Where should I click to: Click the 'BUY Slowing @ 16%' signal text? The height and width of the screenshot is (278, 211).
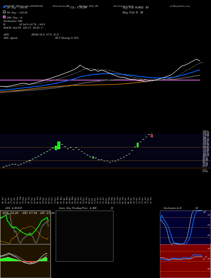pyautogui.click(x=67, y=38)
